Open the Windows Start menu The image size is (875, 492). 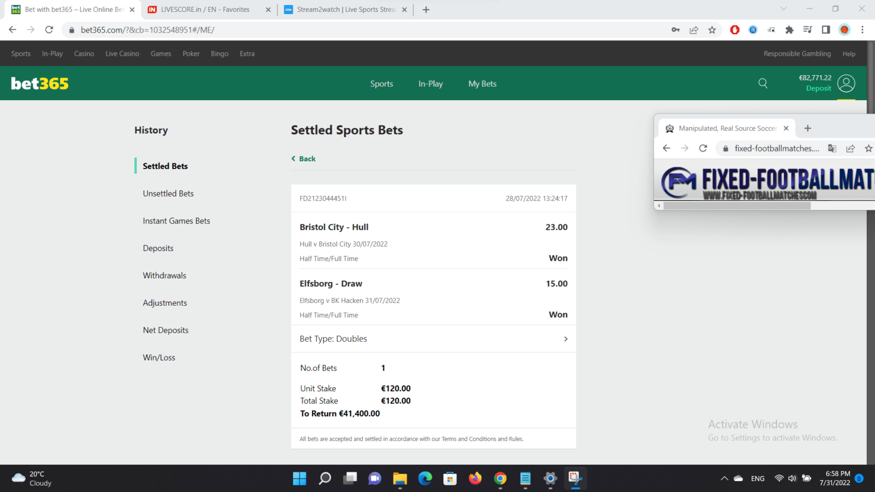pyautogui.click(x=300, y=478)
